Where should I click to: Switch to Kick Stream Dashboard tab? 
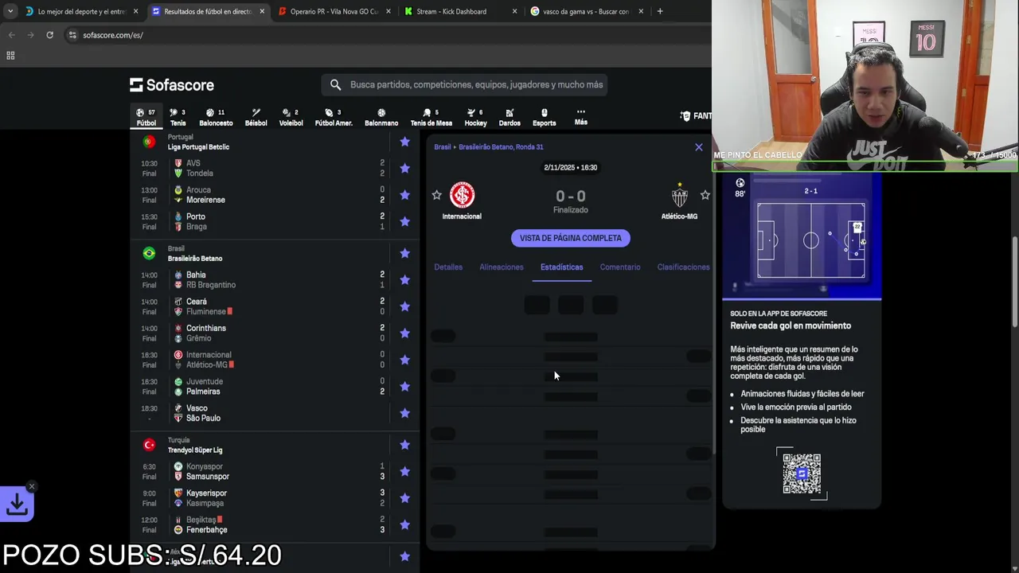[461, 11]
